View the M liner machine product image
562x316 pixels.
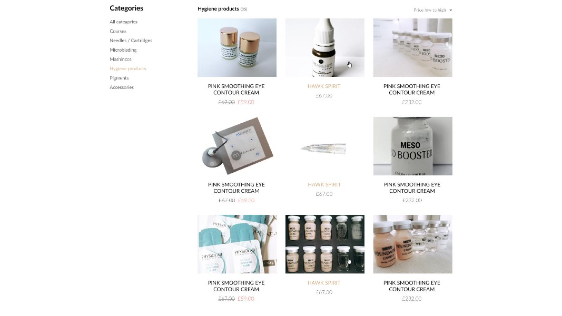click(237, 146)
